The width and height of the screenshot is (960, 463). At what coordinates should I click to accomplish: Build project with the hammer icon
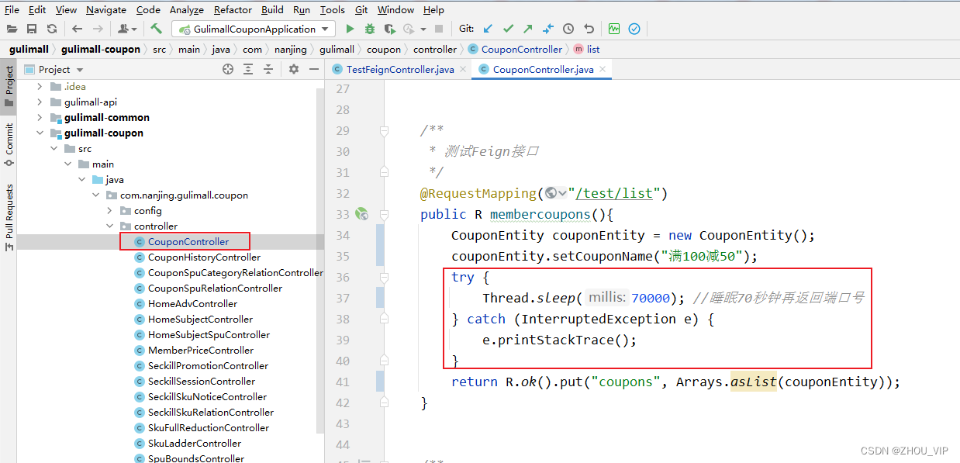pyautogui.click(x=156, y=29)
